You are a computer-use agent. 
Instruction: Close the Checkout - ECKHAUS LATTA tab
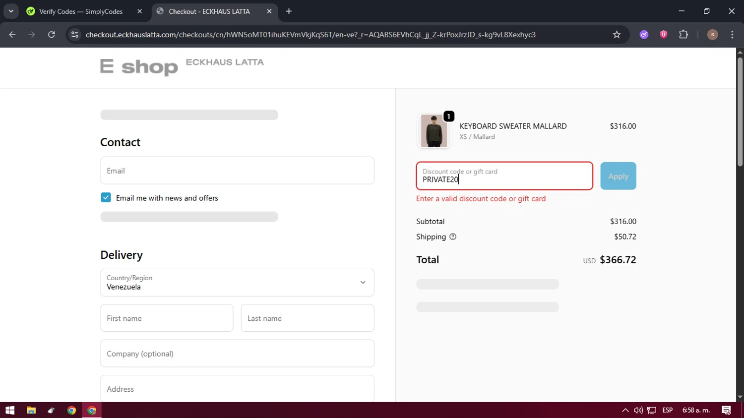[269, 11]
